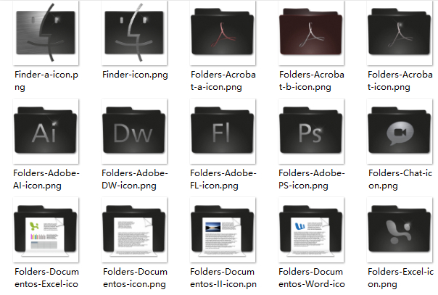The height and width of the screenshot is (295, 438).
Task: Choose the Ai Adobe Illustrator folder icon
Action: [x=46, y=131]
